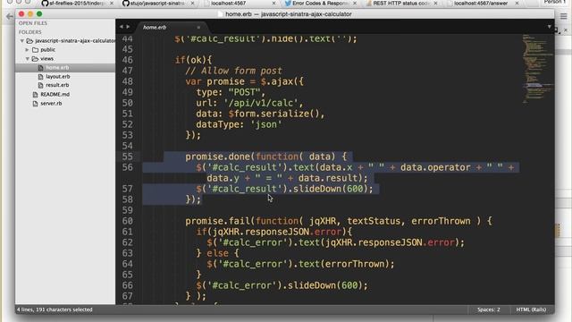This screenshot has height=322, width=572.
Task: Click the OPEN FILES sidebar heading
Action: 33,23
